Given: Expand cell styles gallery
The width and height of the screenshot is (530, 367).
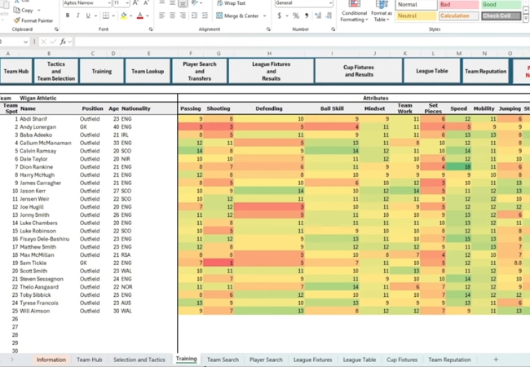Looking at the screenshot, I should pyautogui.click(x=526, y=18).
